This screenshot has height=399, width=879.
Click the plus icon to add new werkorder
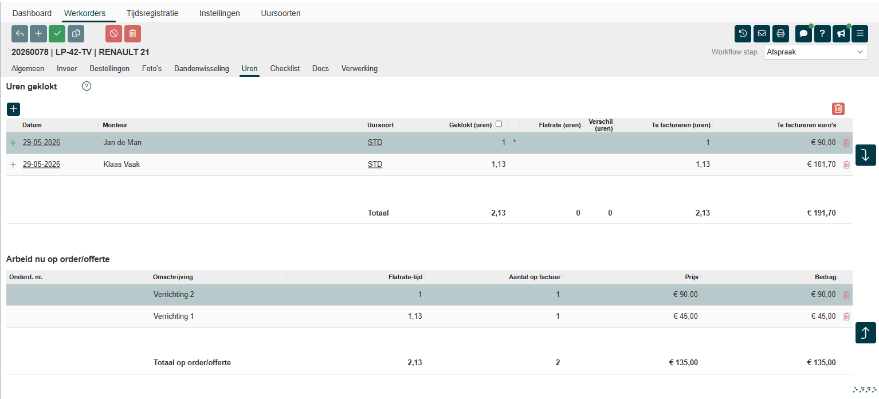(38, 34)
